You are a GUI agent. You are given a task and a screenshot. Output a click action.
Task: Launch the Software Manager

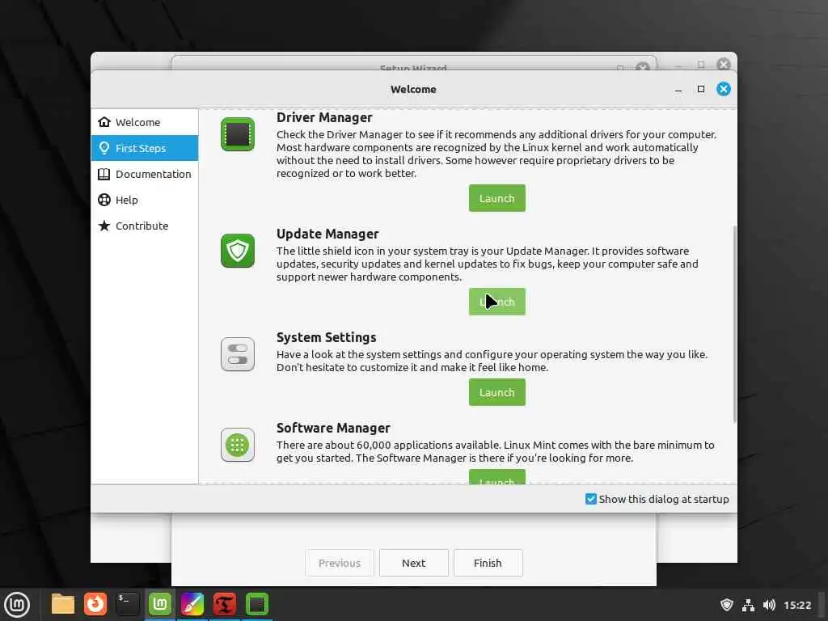[x=497, y=477]
